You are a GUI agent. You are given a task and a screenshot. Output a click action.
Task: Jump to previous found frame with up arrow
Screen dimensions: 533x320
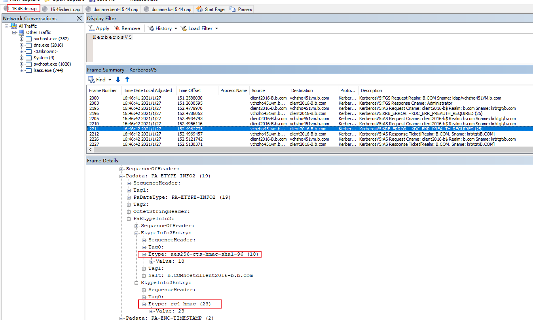(x=127, y=80)
